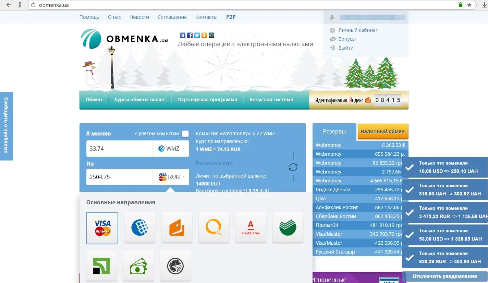Select the Privat24 payment tile
The width and height of the screenshot is (488, 283).
point(101,266)
